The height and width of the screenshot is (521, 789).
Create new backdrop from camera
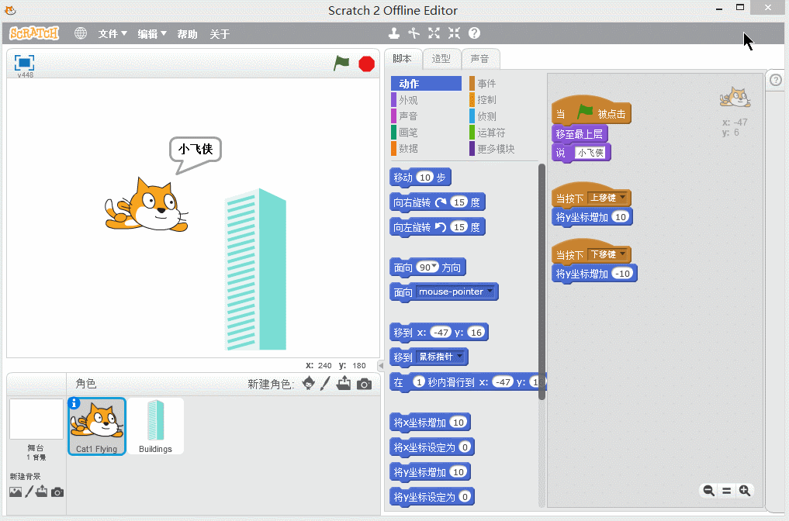coord(57,492)
